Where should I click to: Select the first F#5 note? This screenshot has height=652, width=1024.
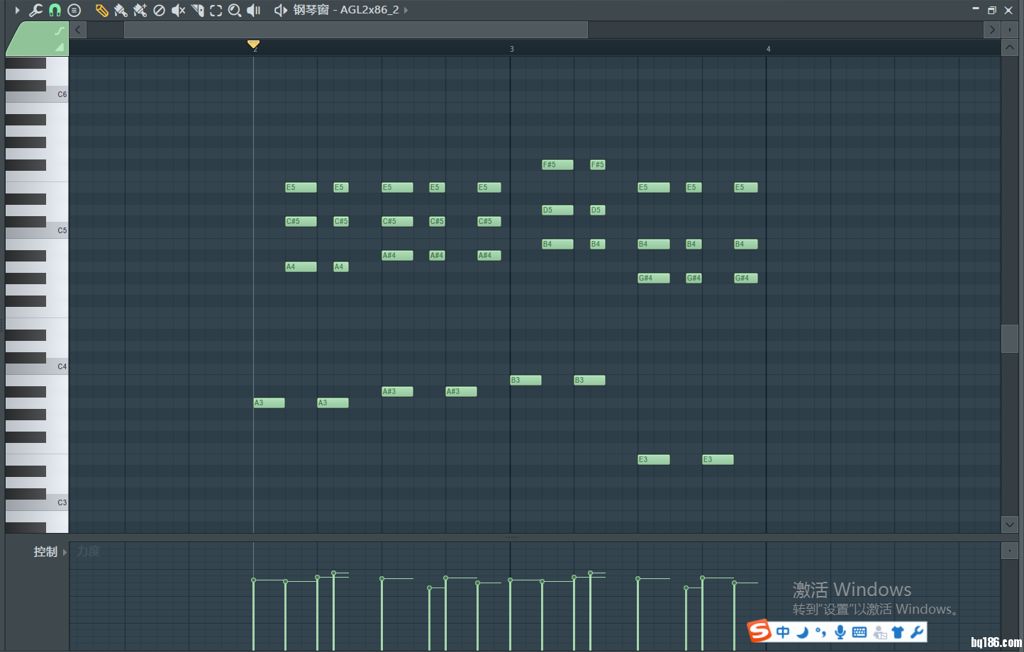click(557, 164)
